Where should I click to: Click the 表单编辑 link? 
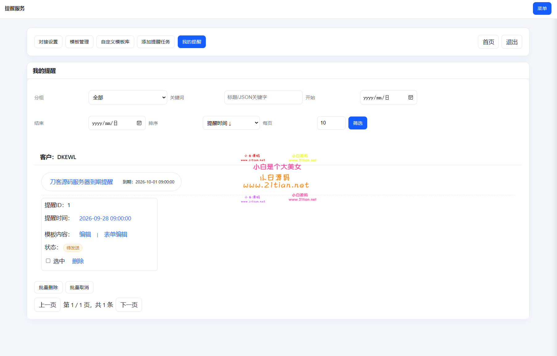coord(115,235)
